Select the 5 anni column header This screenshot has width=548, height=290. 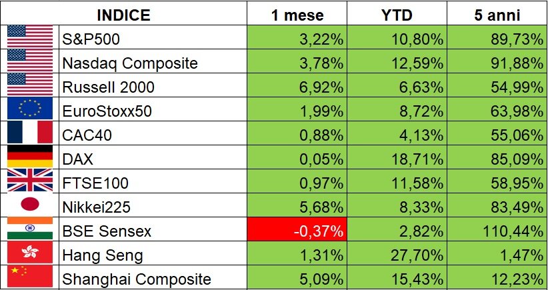pos(497,15)
